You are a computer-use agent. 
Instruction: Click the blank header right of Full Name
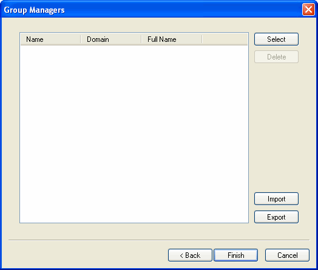click(x=225, y=39)
